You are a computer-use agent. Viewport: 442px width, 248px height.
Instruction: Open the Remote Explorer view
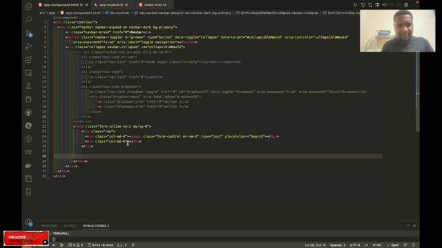coord(28,73)
